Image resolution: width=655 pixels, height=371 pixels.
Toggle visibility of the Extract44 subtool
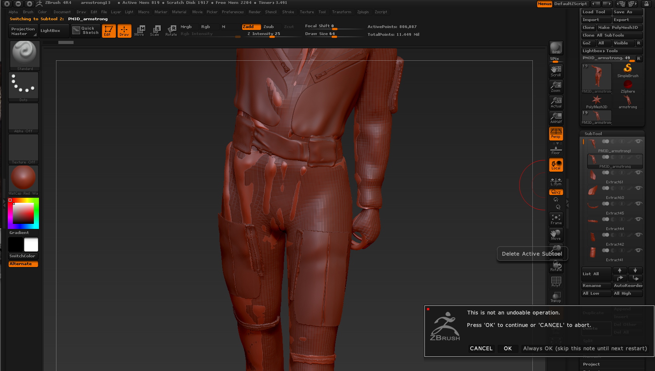coord(638,219)
